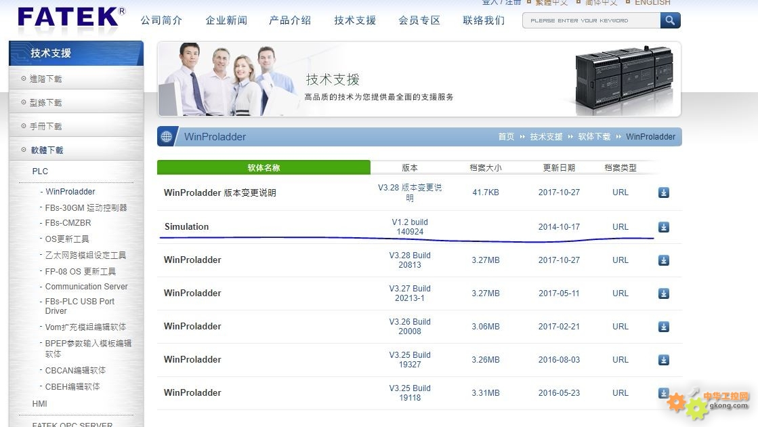Screen dimensions: 758x427
Task: Click the keyword search input field
Action: [x=591, y=20]
